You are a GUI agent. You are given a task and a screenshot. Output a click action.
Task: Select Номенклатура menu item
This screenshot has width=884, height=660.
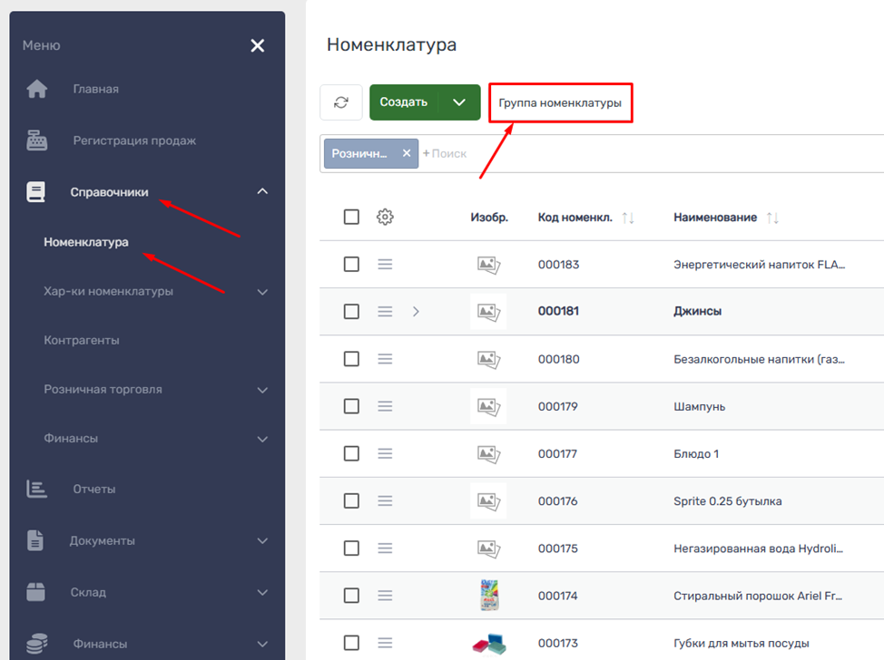[x=86, y=242]
